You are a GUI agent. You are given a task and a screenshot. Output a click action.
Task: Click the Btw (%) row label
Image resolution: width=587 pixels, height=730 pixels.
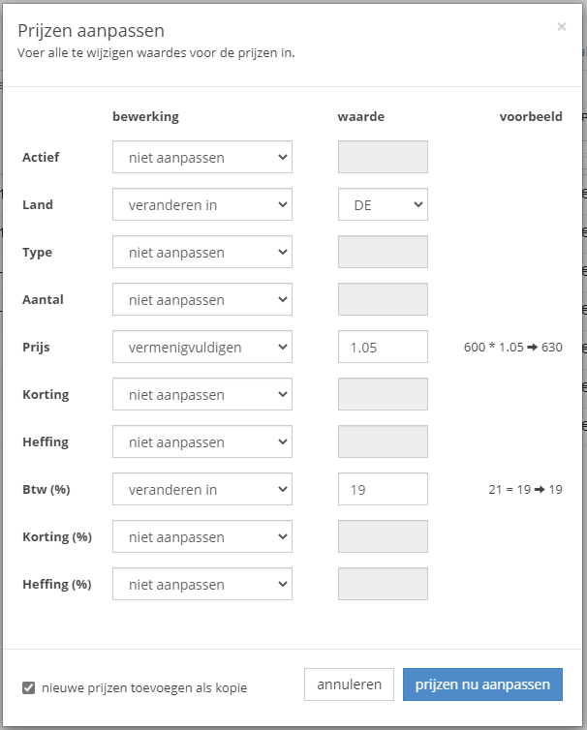pos(46,490)
